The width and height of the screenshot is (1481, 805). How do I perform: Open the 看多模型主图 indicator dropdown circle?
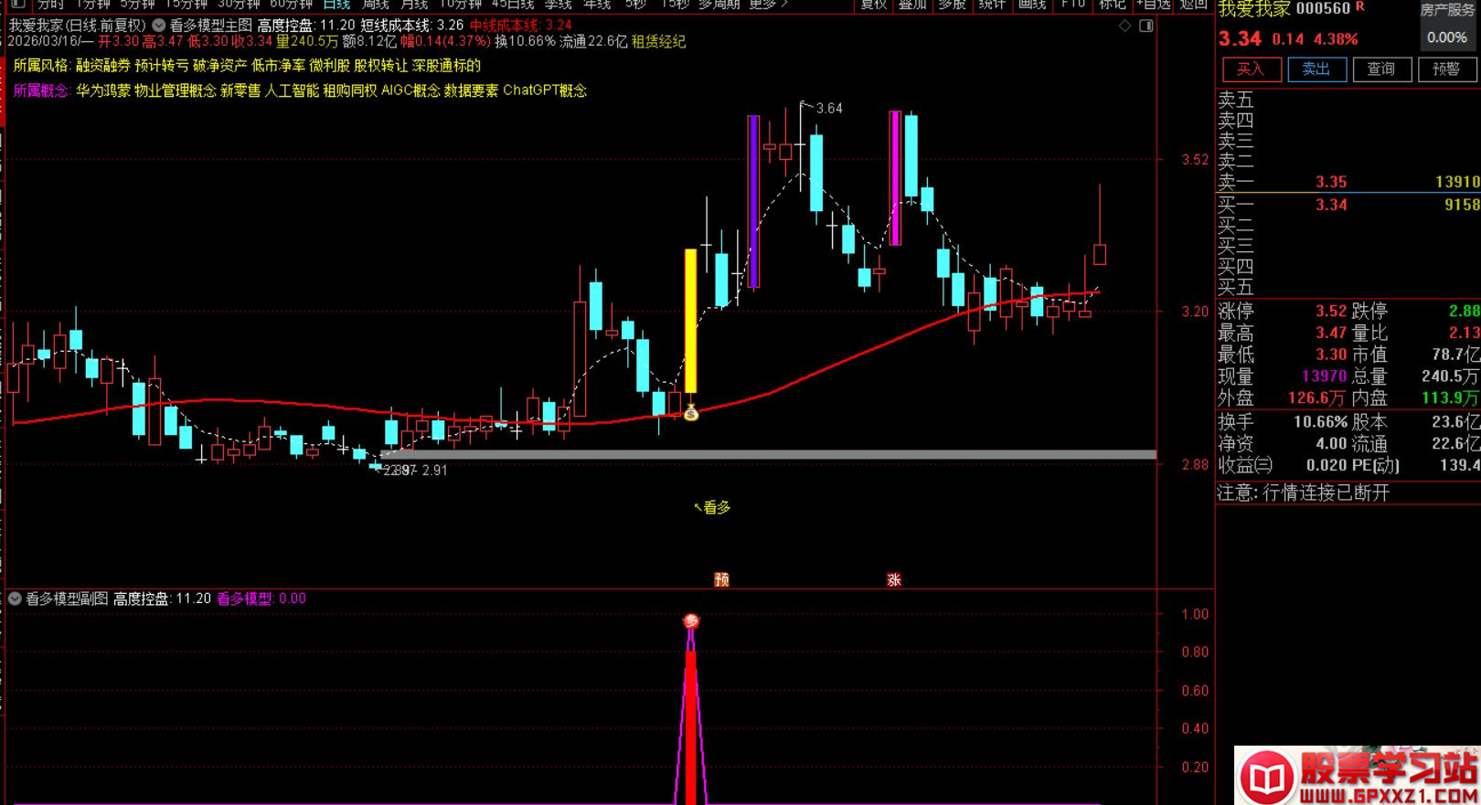(x=159, y=26)
